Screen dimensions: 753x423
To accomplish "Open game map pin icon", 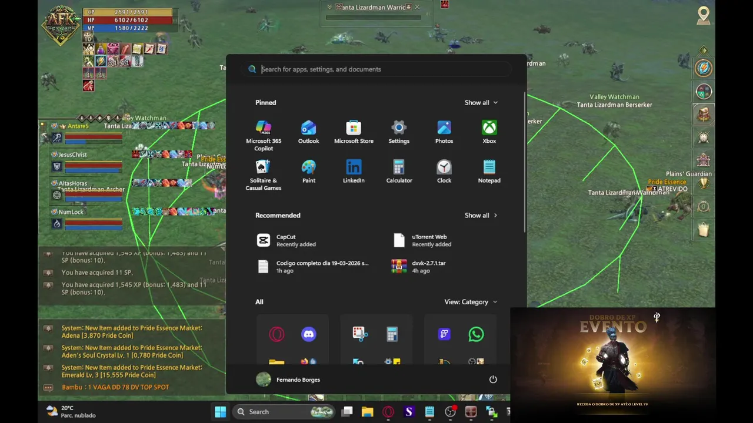I will pyautogui.click(x=703, y=15).
